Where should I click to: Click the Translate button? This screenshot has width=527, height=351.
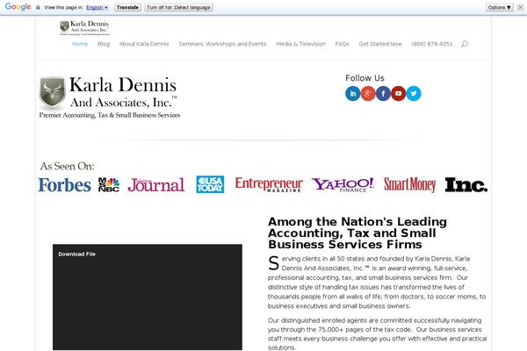[x=127, y=7]
